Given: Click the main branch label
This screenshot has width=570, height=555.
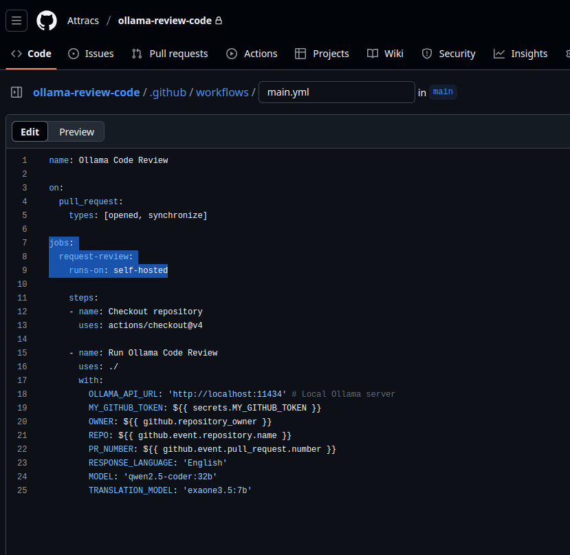Looking at the screenshot, I should 443,91.
